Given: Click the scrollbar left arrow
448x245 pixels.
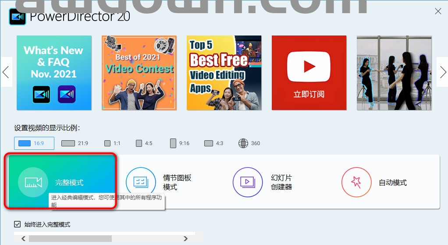Looking at the screenshot, I should (24, 239).
